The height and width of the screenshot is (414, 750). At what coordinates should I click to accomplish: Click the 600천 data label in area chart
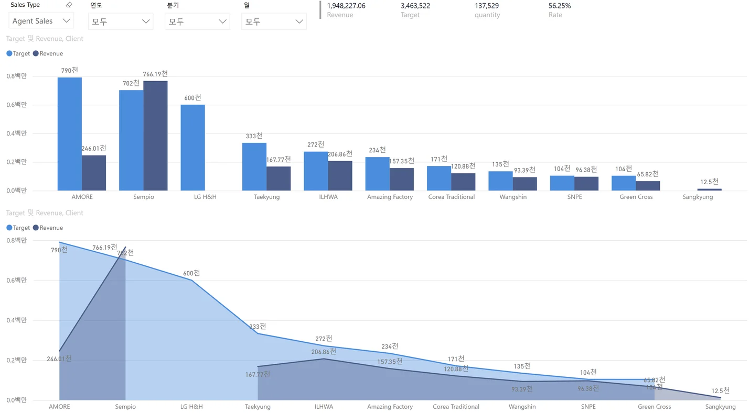[191, 273]
